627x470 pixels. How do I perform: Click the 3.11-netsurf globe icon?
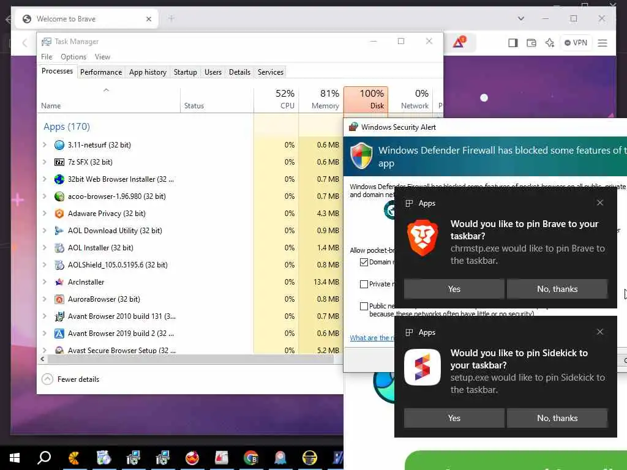tap(59, 145)
